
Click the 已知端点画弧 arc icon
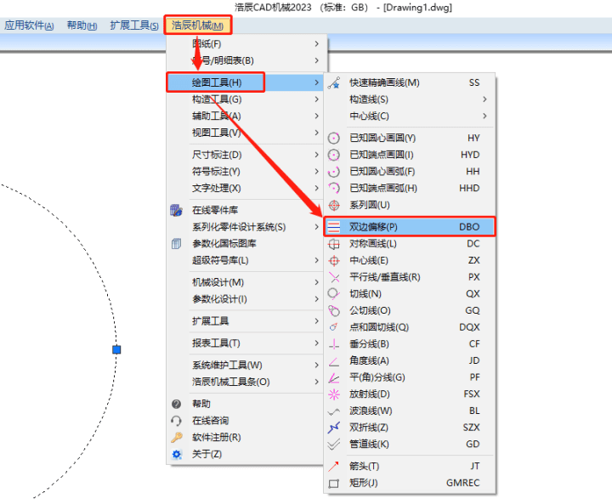tap(334, 189)
